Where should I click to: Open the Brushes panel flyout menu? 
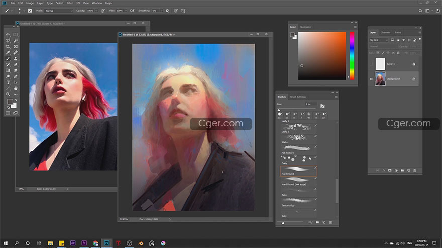[336, 97]
